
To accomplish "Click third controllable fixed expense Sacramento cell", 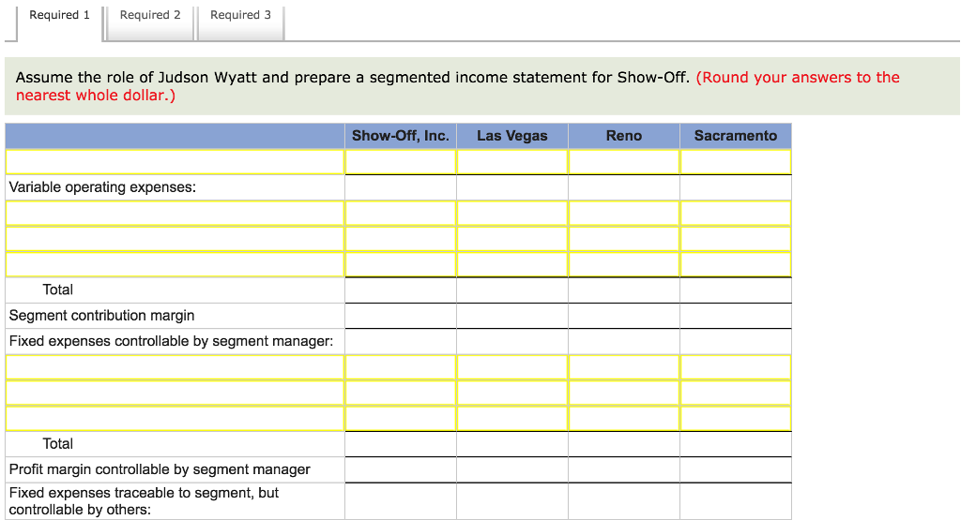I will pyautogui.click(x=736, y=419).
